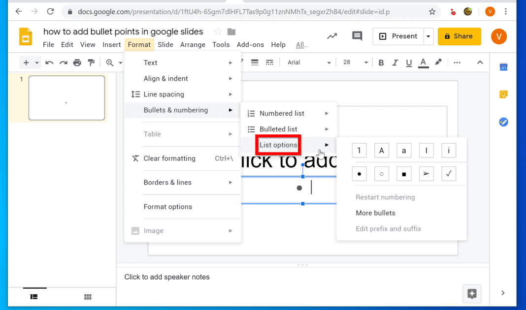The height and width of the screenshot is (310, 526).
Task: Choose the filled circle bullet style
Action: [359, 173]
